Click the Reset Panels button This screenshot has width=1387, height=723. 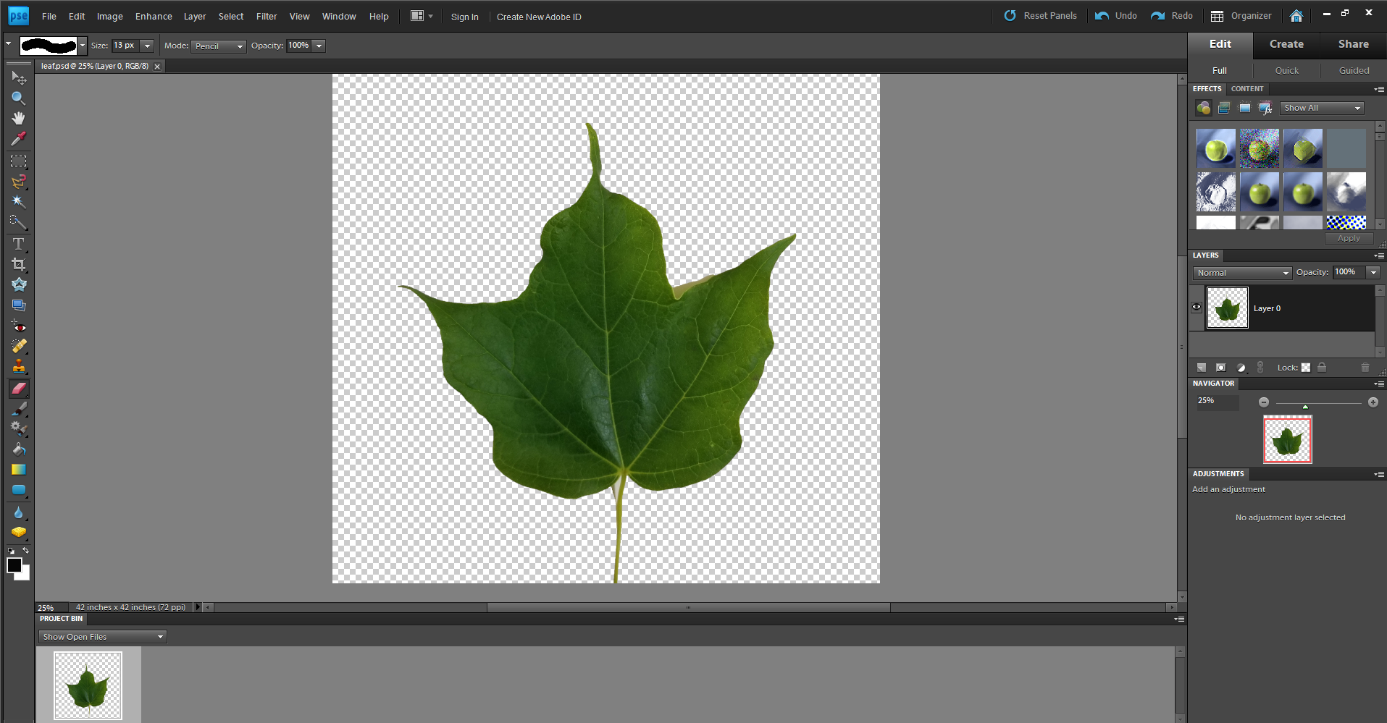[1040, 15]
